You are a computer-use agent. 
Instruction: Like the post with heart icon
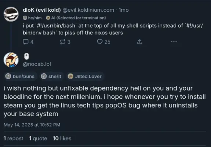100,42
